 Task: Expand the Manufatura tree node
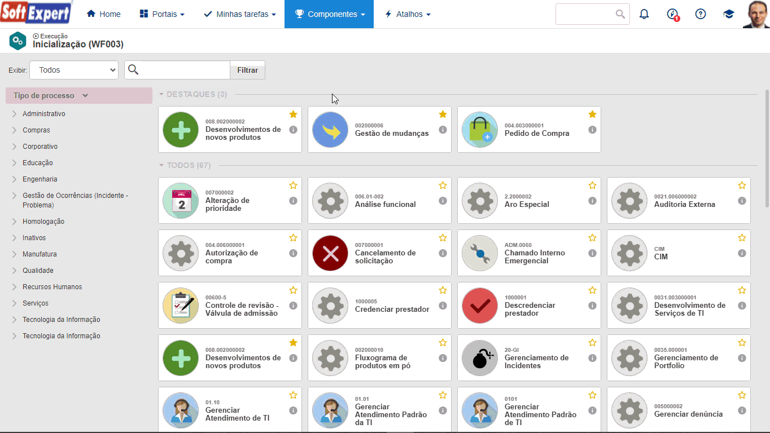[14, 254]
